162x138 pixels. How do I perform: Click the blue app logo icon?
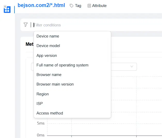[x=7, y=10]
